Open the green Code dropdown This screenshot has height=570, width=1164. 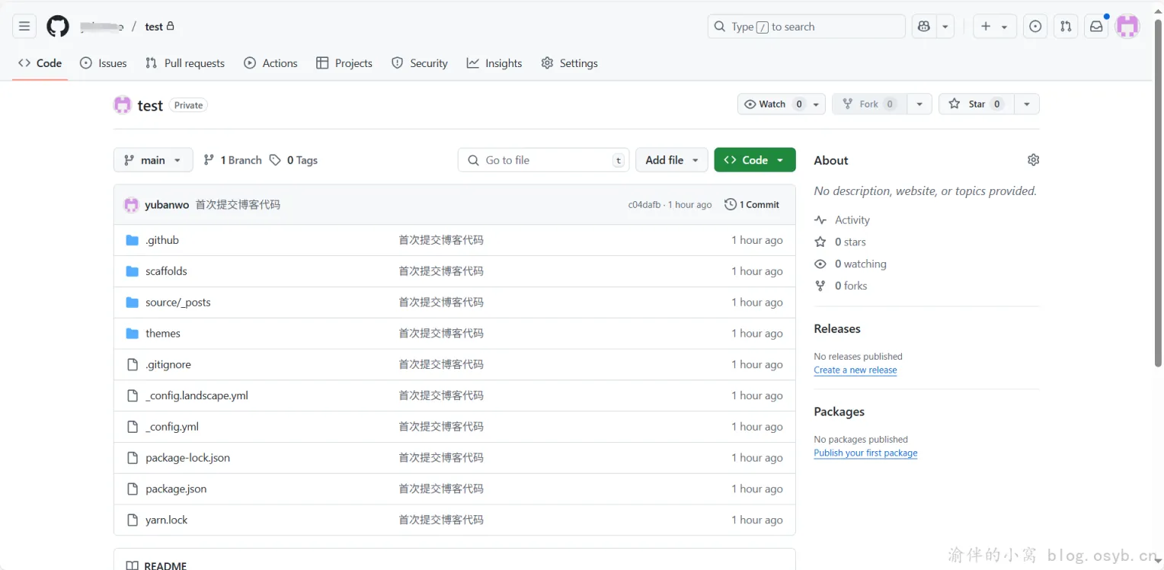click(x=754, y=160)
